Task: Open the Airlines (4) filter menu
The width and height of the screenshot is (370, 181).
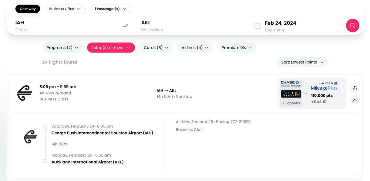Action: pos(195,48)
